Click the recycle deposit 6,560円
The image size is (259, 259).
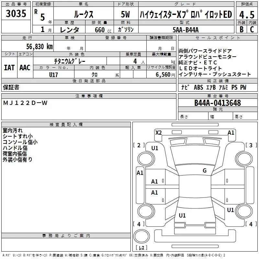(x=165, y=75)
